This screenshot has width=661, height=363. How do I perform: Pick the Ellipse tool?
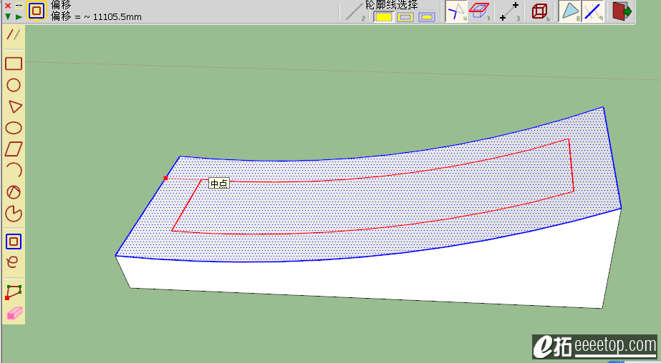pyautogui.click(x=14, y=128)
